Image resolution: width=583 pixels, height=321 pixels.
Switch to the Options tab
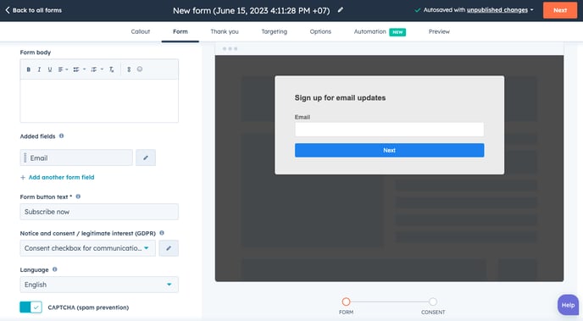pyautogui.click(x=320, y=31)
